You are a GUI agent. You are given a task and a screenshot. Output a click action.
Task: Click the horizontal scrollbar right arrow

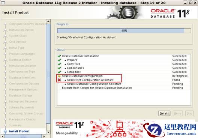point(44,136)
